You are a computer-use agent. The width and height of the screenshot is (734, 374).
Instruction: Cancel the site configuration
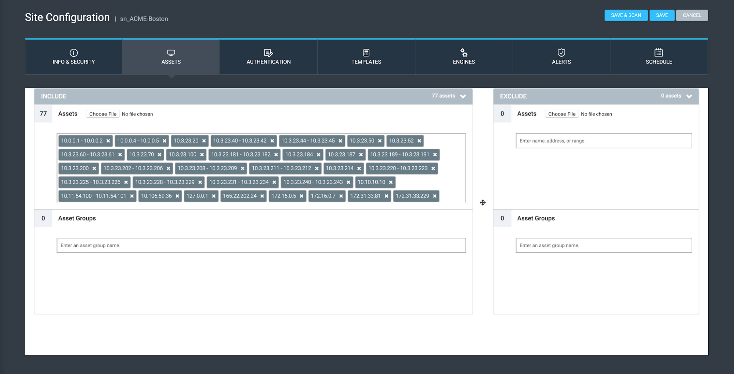(692, 15)
